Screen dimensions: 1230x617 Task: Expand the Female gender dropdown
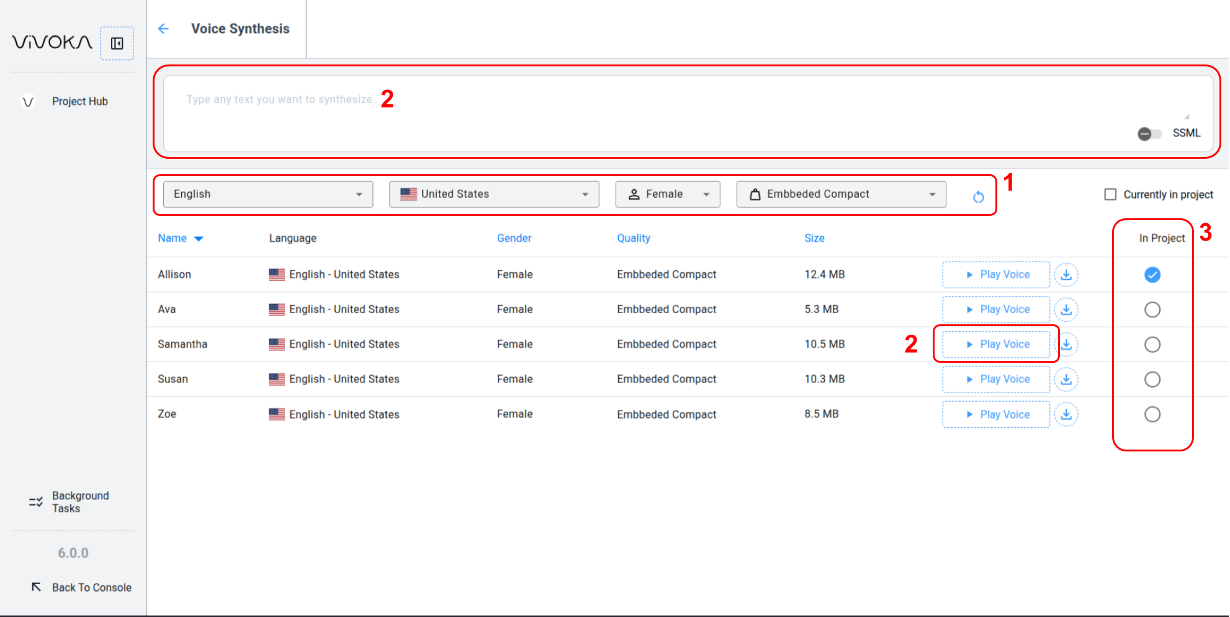(667, 194)
